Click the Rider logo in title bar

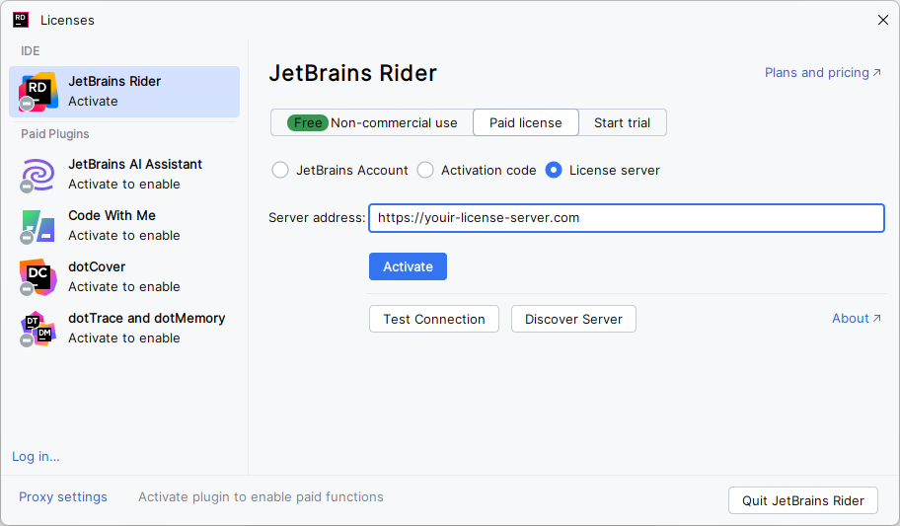21,20
